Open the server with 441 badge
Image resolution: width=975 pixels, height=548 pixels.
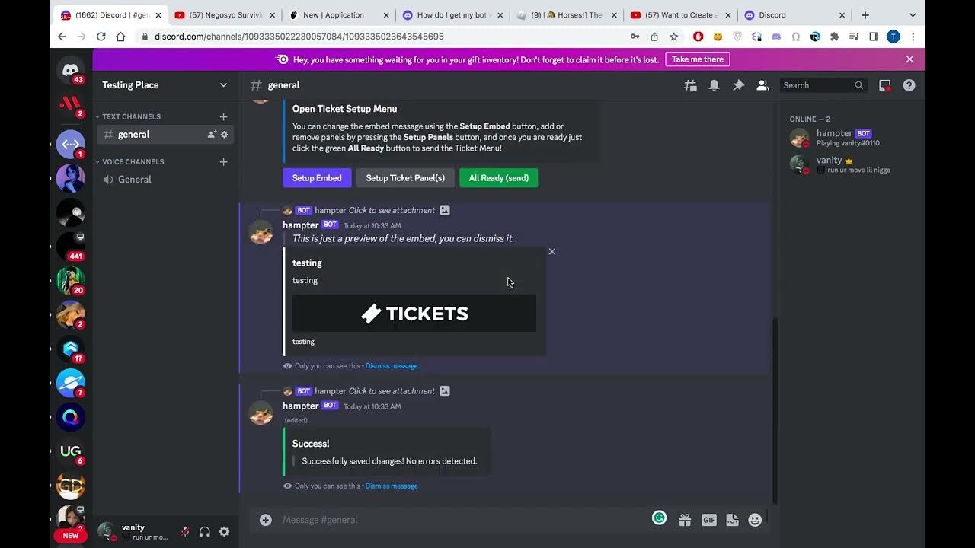pos(71,247)
